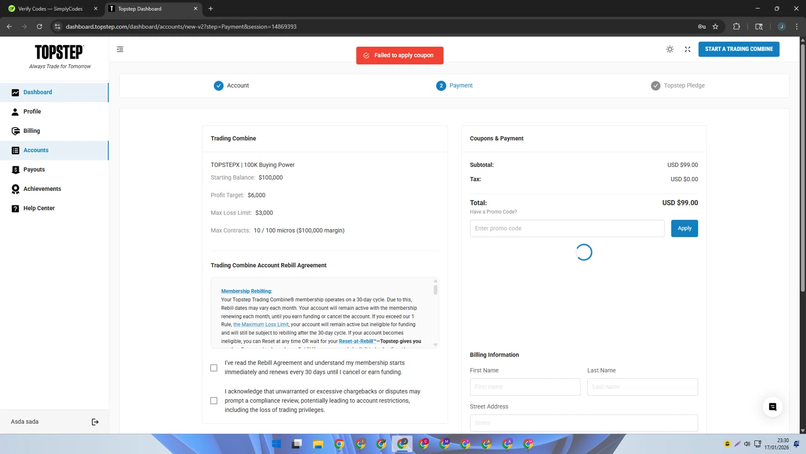
Task: Switch to the Verify Codes SimplyCodes tab
Action: coord(50,9)
